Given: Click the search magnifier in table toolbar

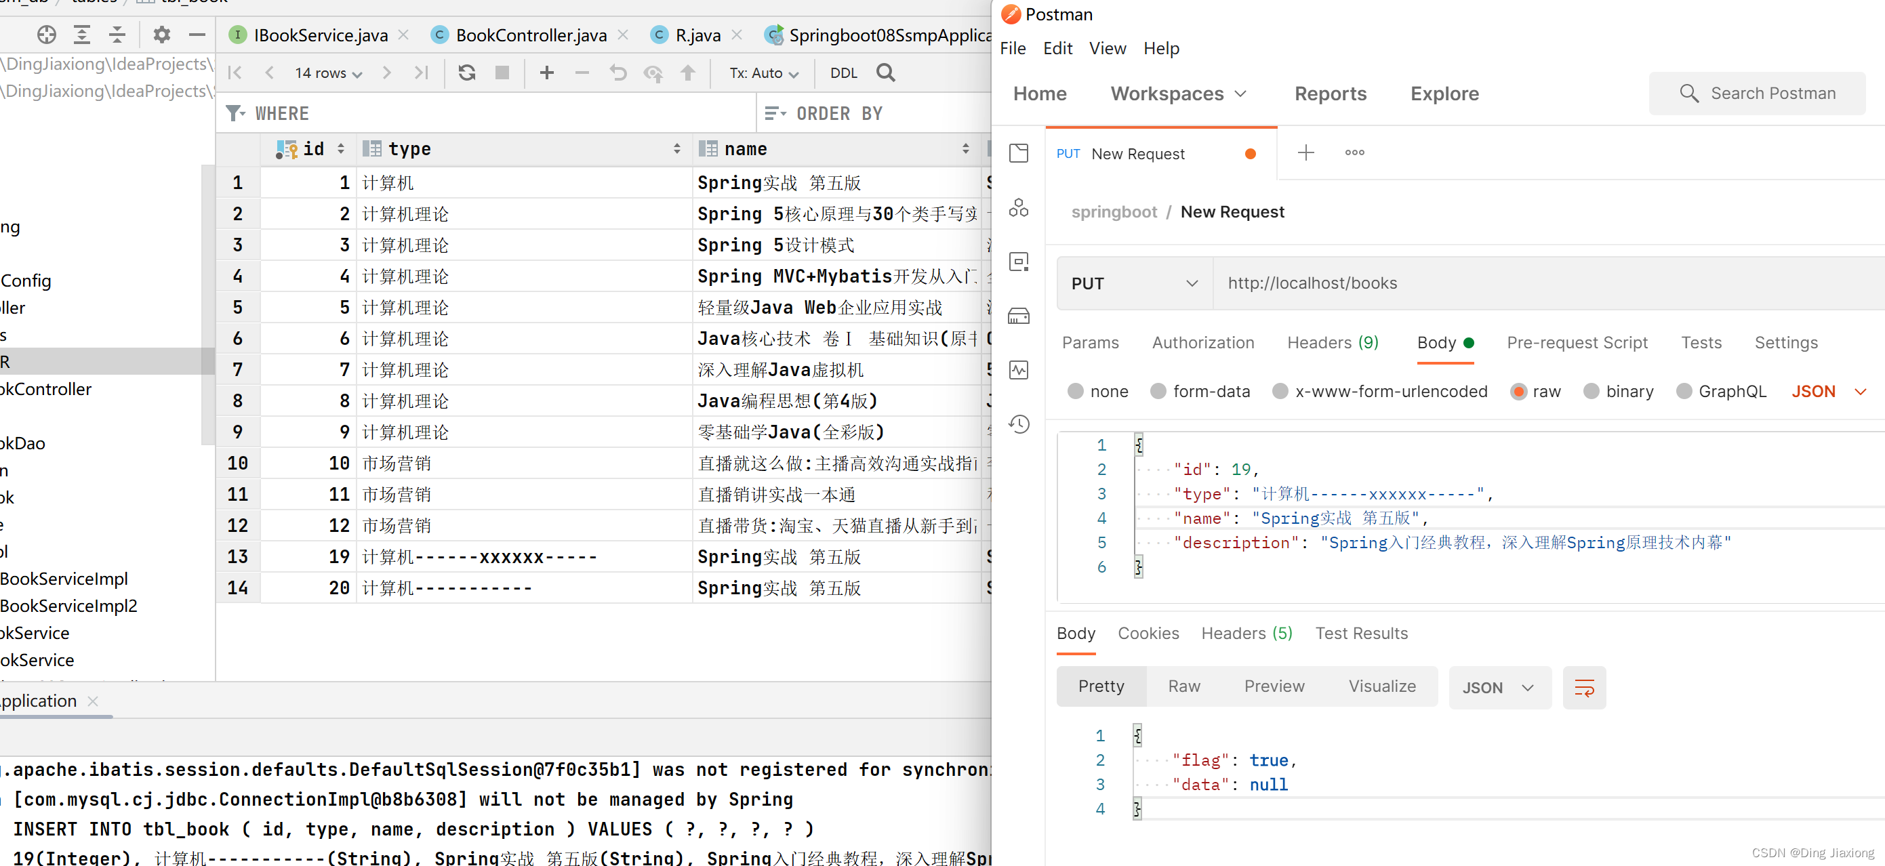Looking at the screenshot, I should tap(885, 73).
